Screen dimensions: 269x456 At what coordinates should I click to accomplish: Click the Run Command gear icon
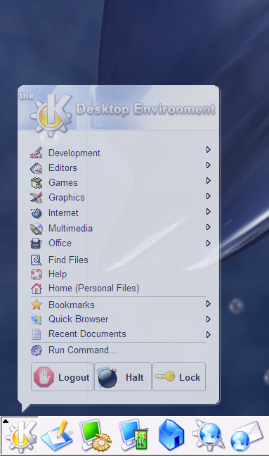[37, 350]
